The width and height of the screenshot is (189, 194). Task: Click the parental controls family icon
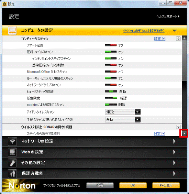coord(12,173)
